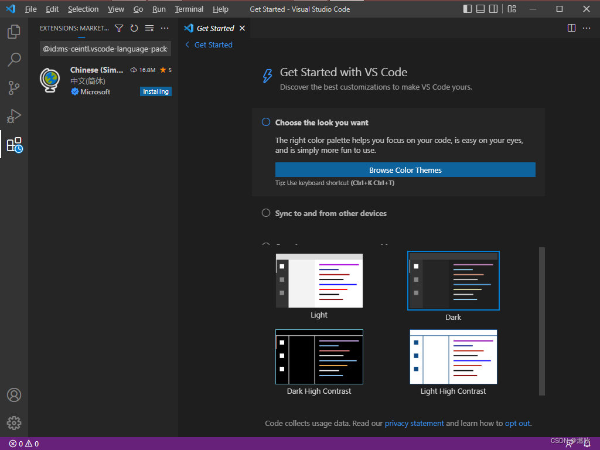The image size is (600, 450).
Task: Open the Manage gear icon
Action: (x=14, y=423)
